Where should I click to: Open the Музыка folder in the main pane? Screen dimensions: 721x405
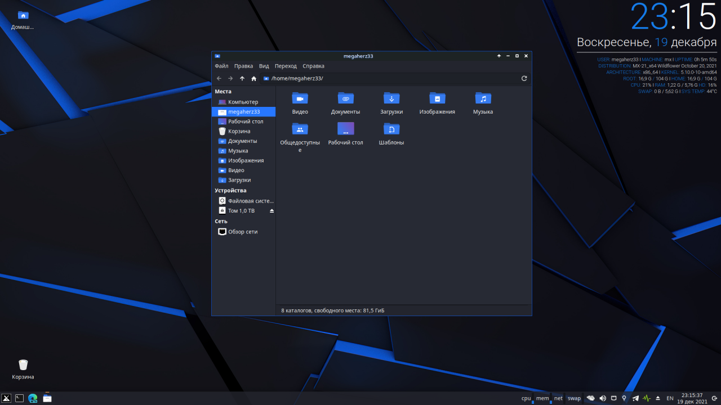click(x=483, y=103)
